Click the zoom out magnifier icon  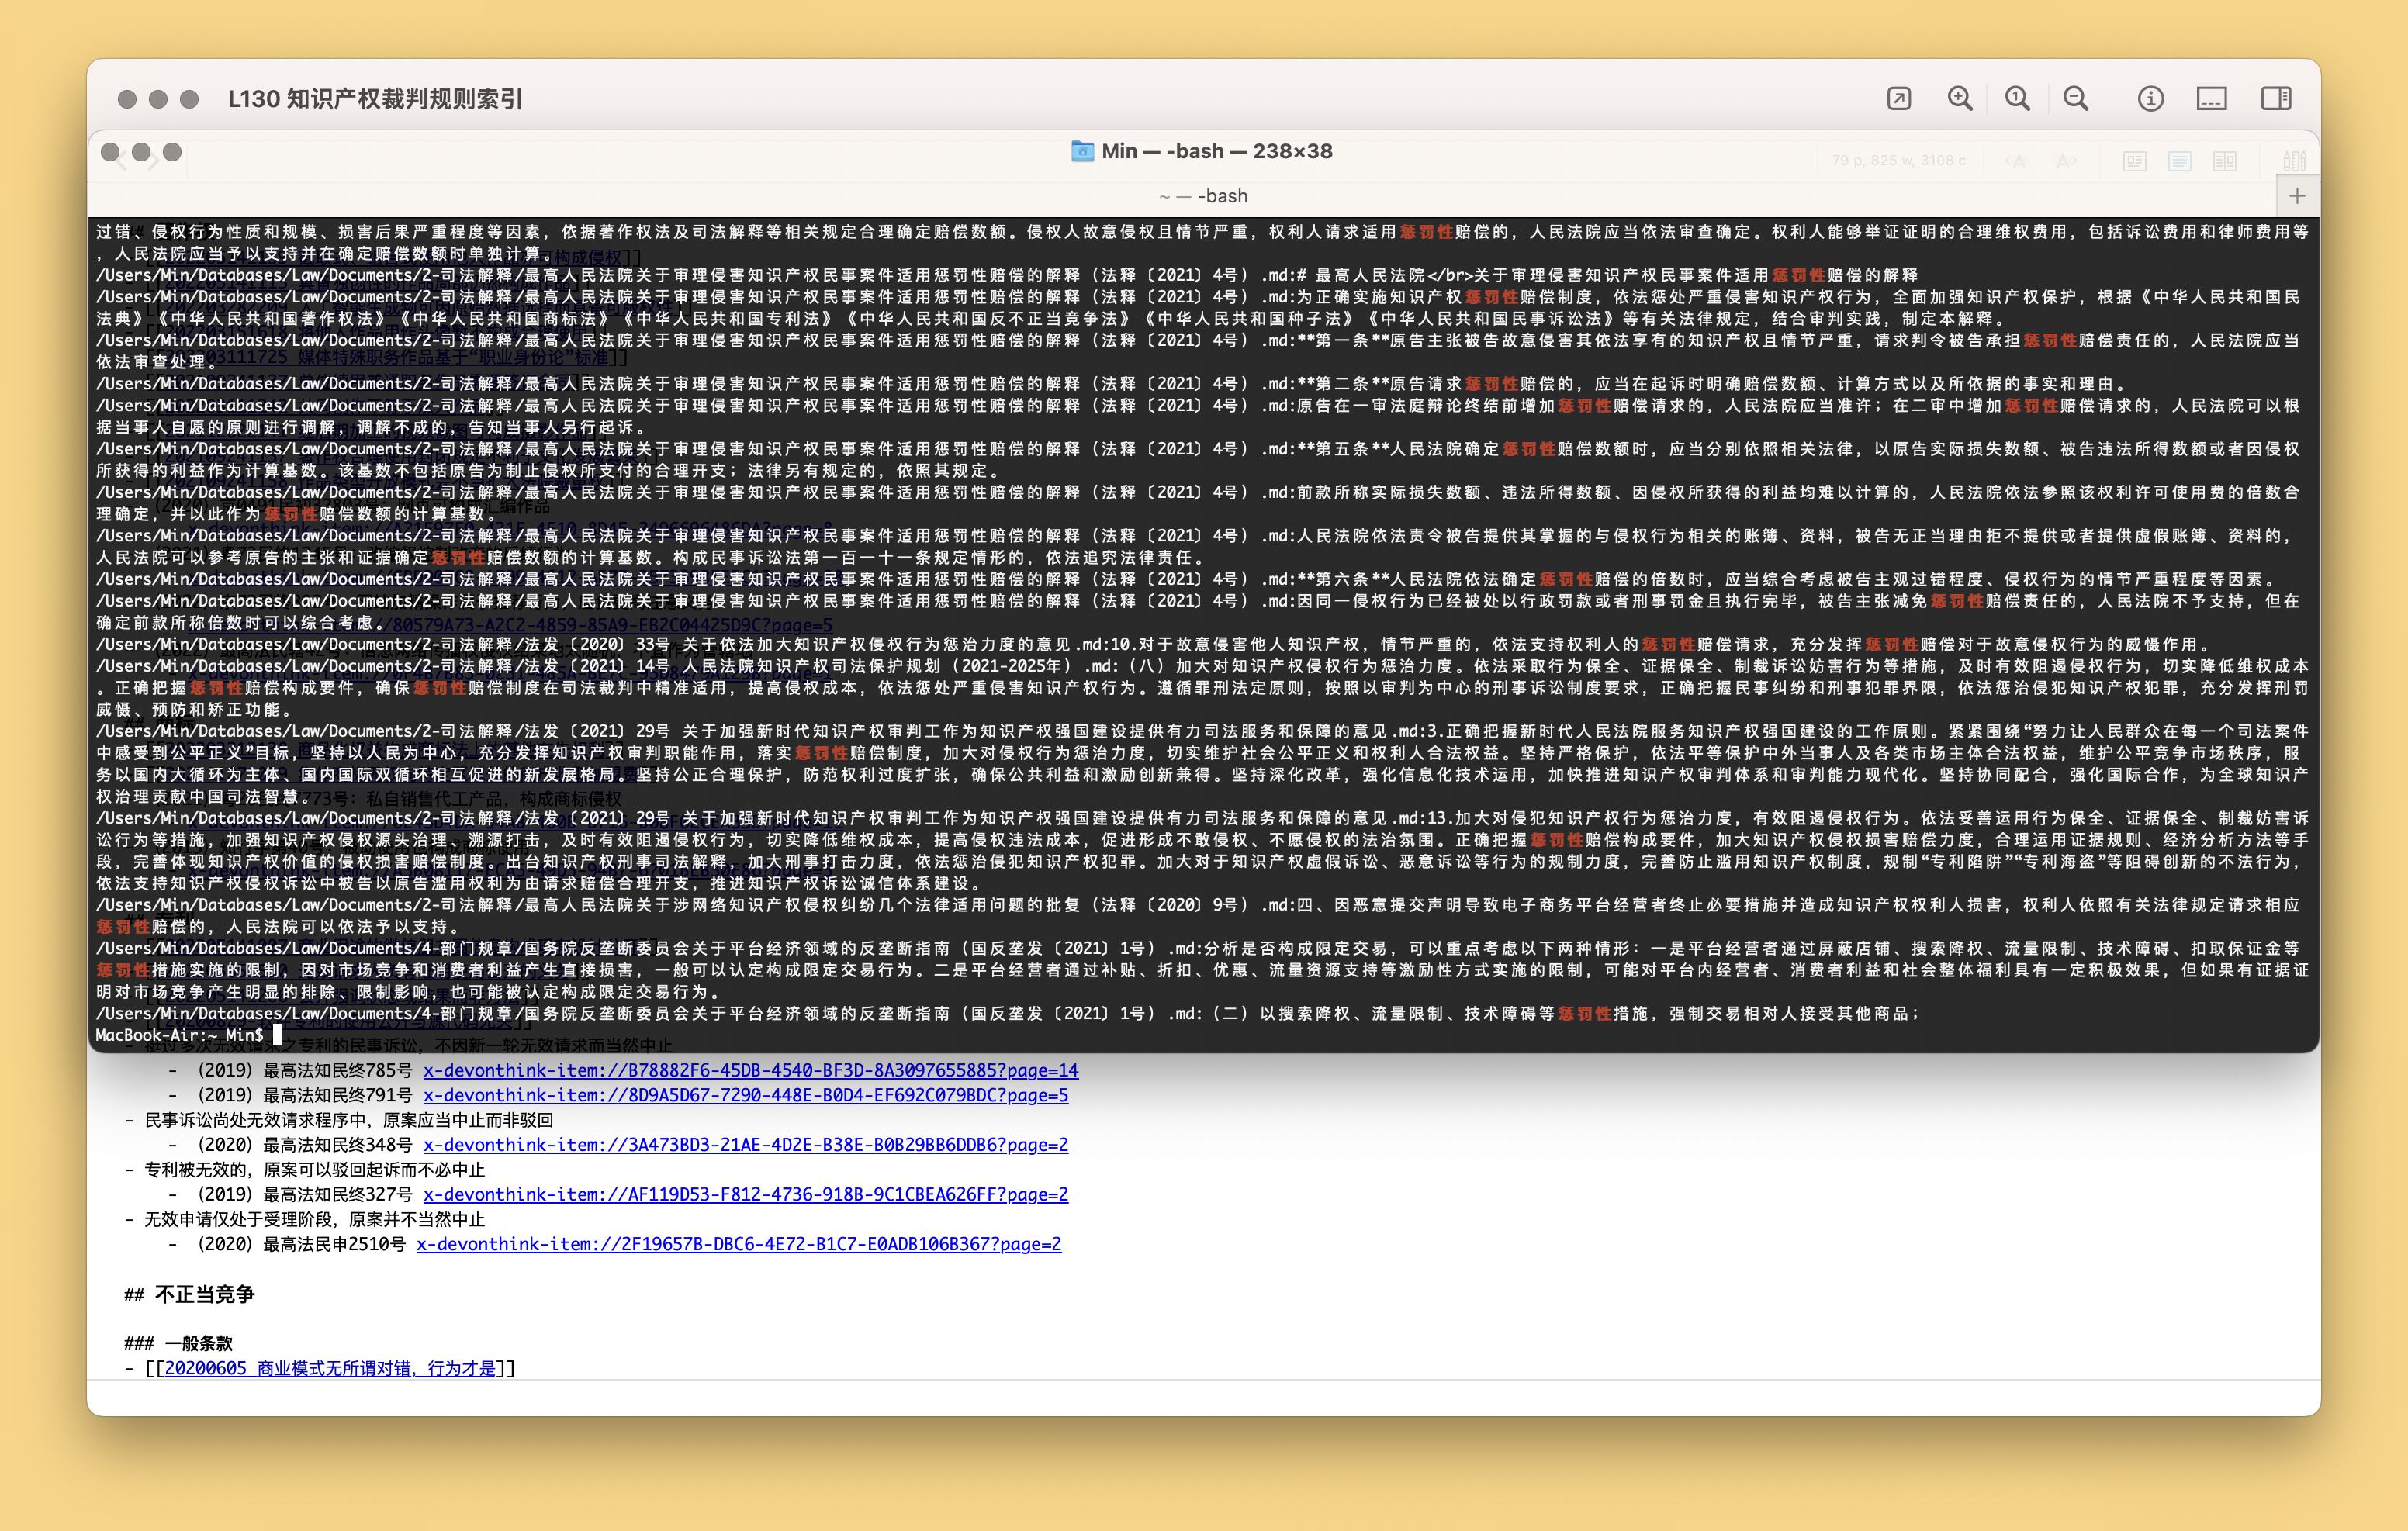click(2076, 98)
